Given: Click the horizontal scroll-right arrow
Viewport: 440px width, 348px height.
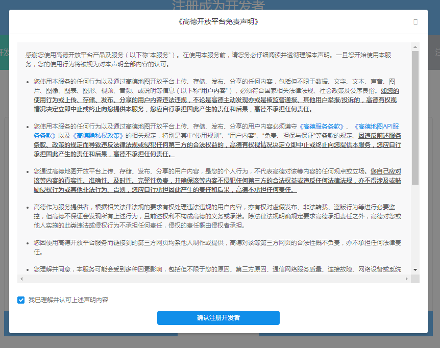Looking at the screenshot, I should (x=407, y=279).
